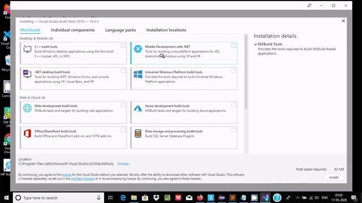Image resolution: width=362 pixels, height=203 pixels.
Task: Switch to the Workloads tab
Action: coord(30,30)
